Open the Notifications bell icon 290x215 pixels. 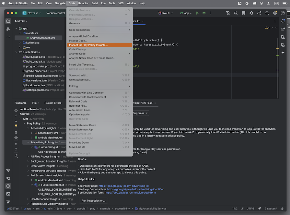(283, 21)
